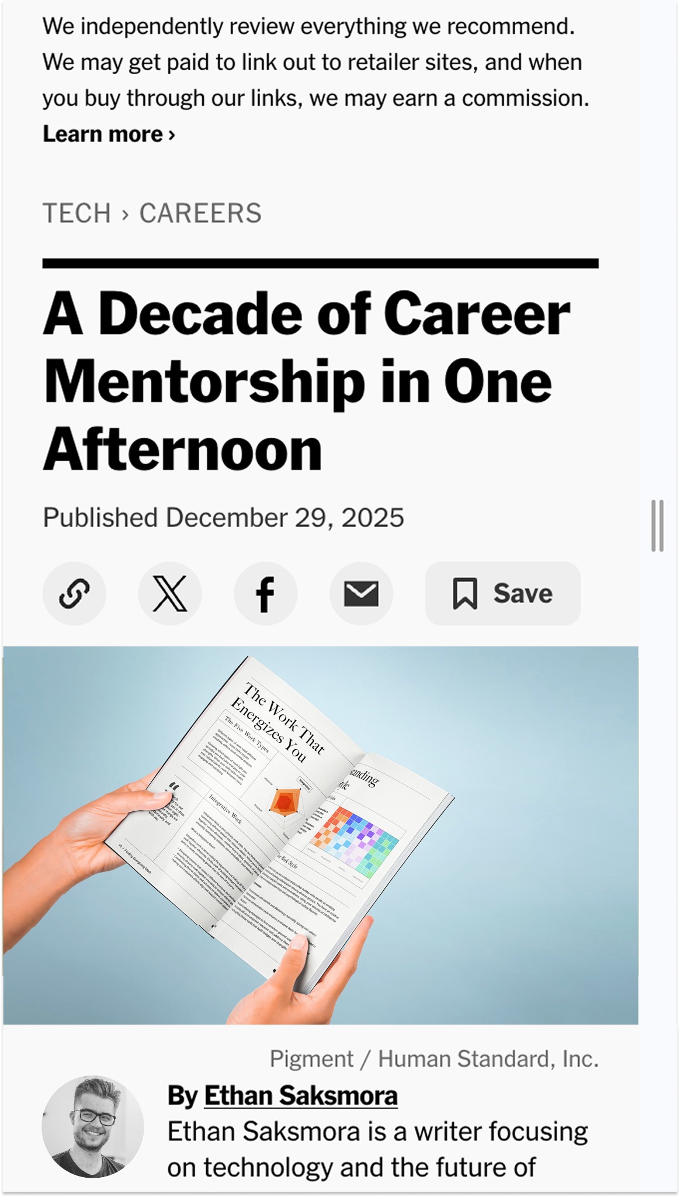This screenshot has height=1197, width=680.
Task: Click the Save text label
Action: (x=523, y=594)
